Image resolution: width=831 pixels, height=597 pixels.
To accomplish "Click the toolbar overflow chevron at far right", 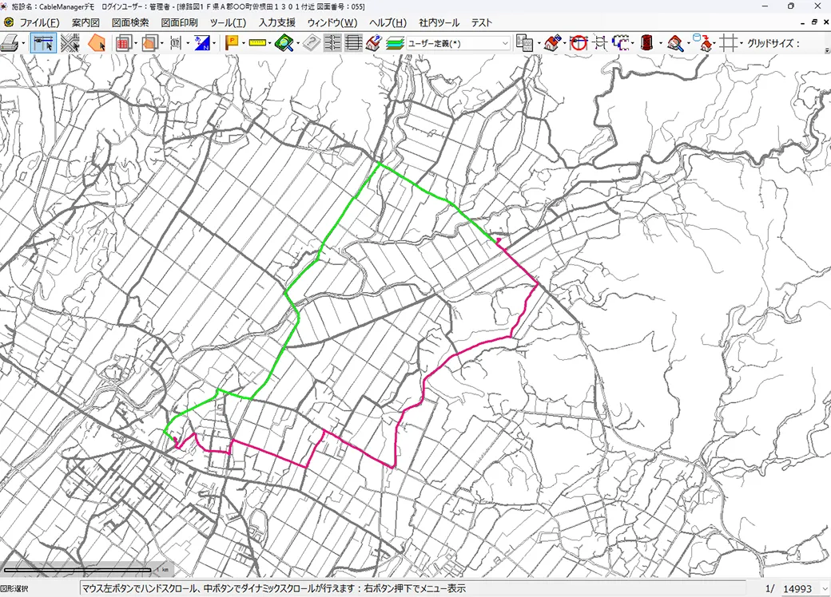I will (827, 49).
